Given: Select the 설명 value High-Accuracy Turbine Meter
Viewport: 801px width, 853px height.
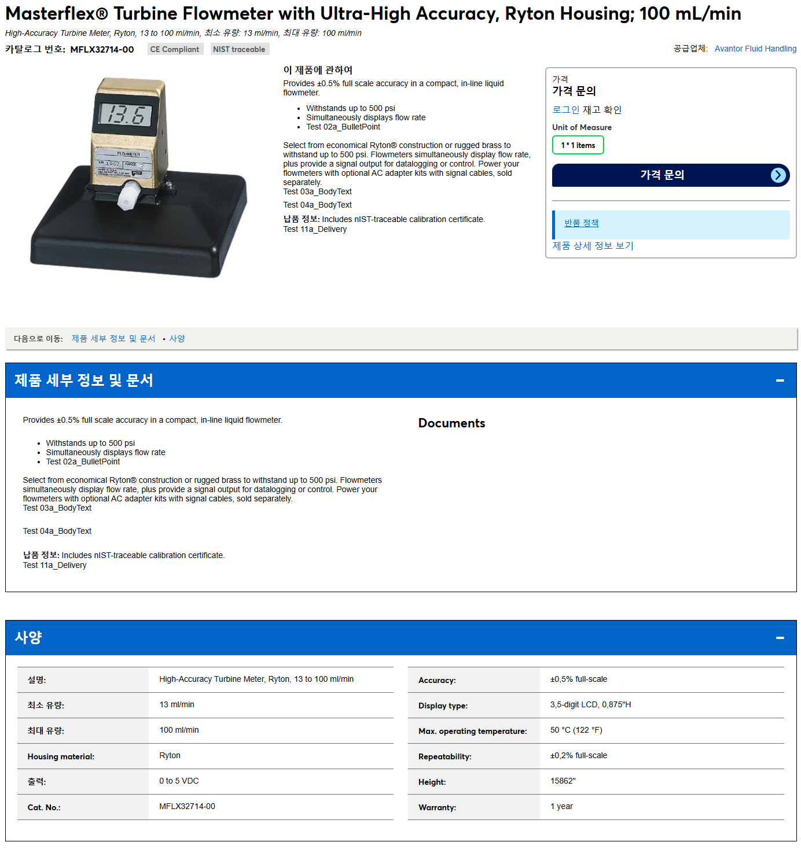Looking at the screenshot, I should tap(256, 679).
